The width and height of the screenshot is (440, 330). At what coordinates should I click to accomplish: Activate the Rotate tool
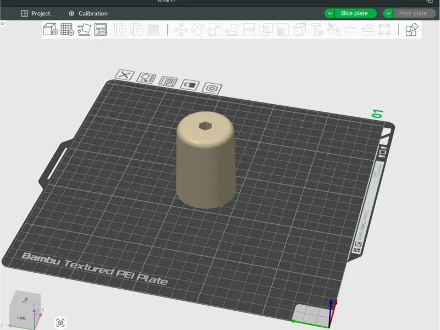(198, 30)
